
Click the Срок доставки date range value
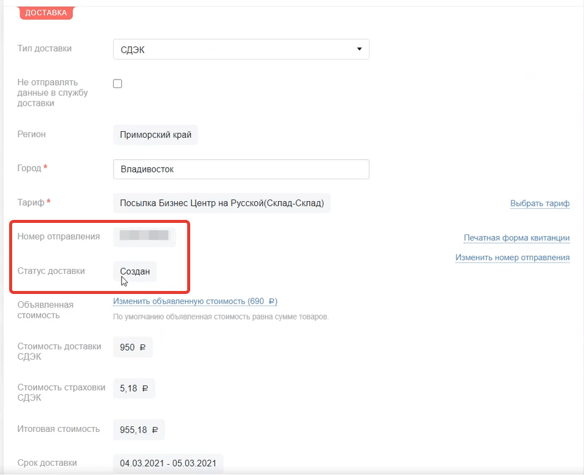click(x=168, y=463)
